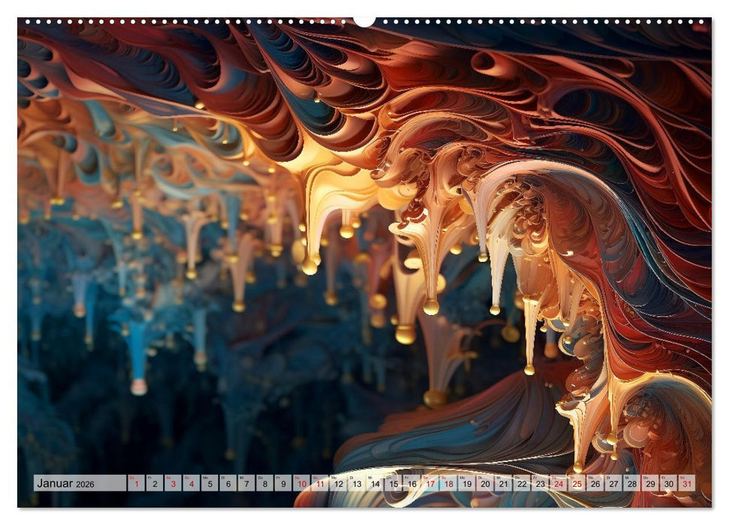Select date cell 22

click(522, 484)
